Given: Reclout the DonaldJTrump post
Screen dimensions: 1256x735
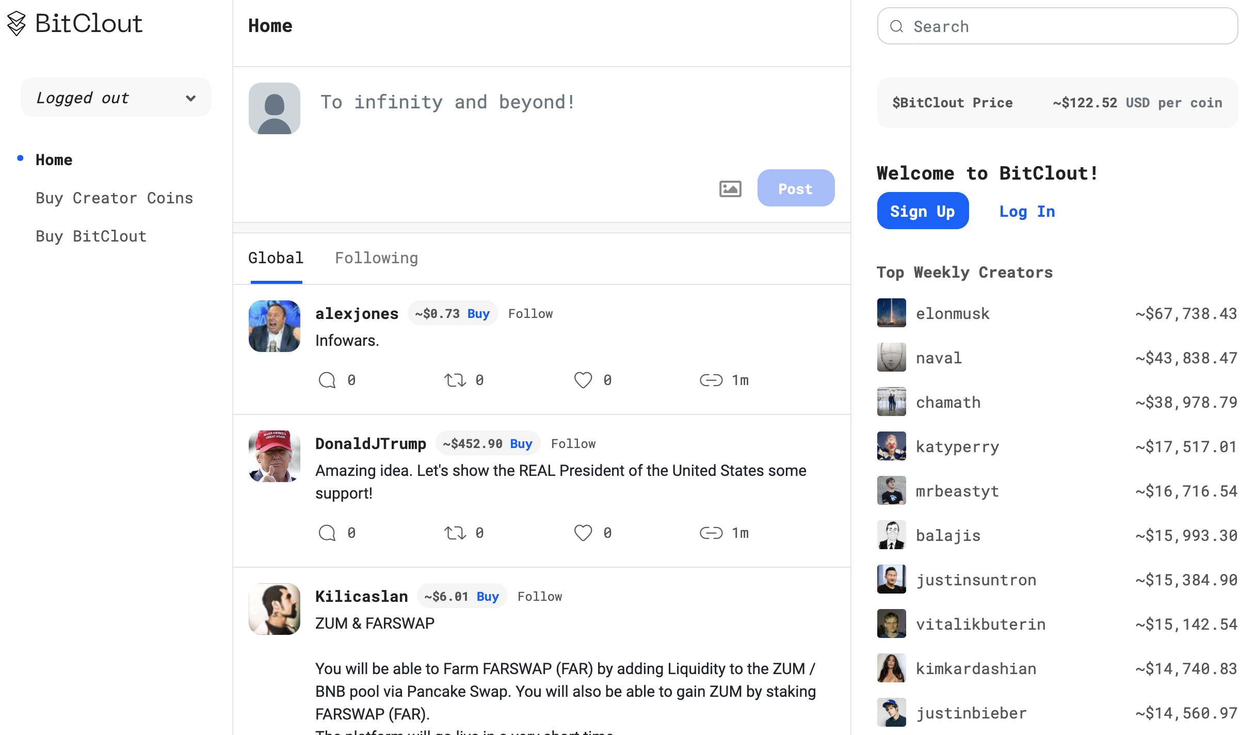Looking at the screenshot, I should [455, 533].
